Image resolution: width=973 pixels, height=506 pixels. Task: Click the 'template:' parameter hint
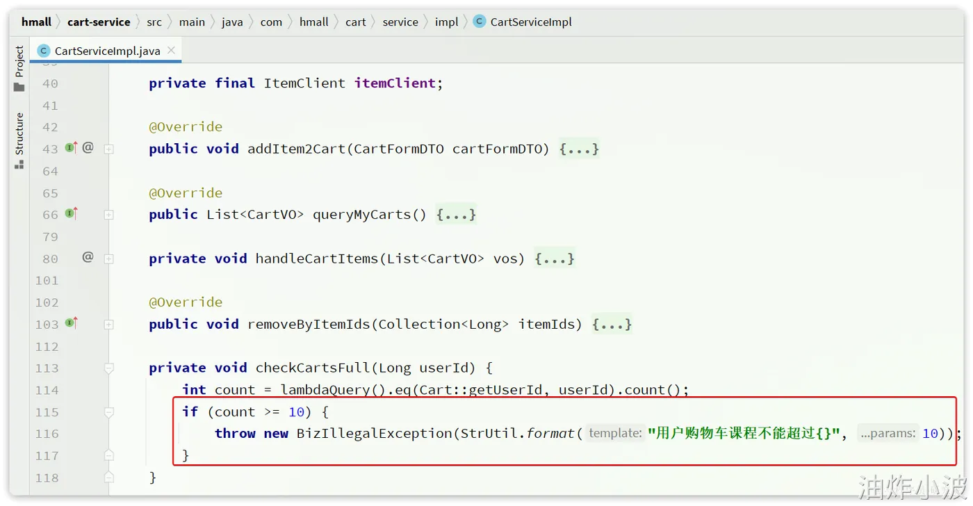coord(615,434)
